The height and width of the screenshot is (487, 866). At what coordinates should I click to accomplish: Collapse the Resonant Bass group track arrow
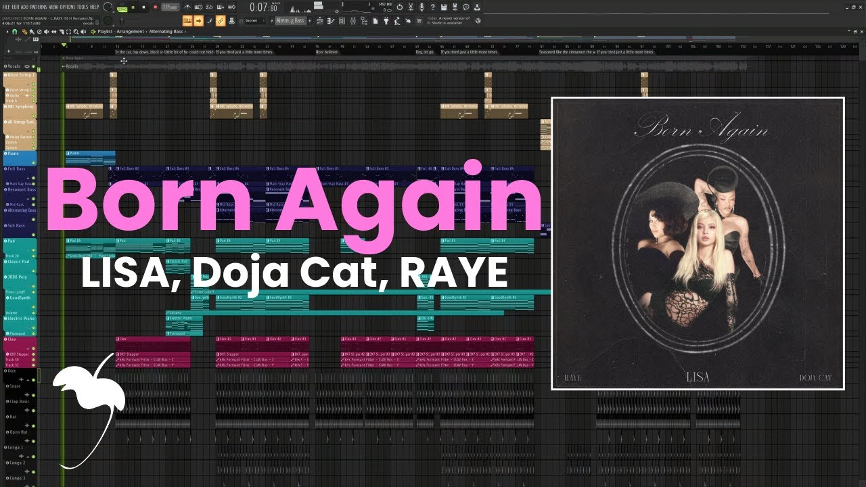(28, 199)
